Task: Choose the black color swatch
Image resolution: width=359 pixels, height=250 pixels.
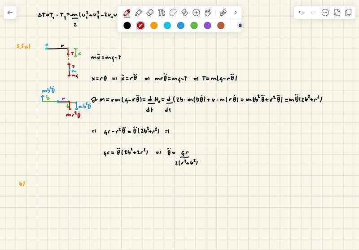Action: (127, 26)
